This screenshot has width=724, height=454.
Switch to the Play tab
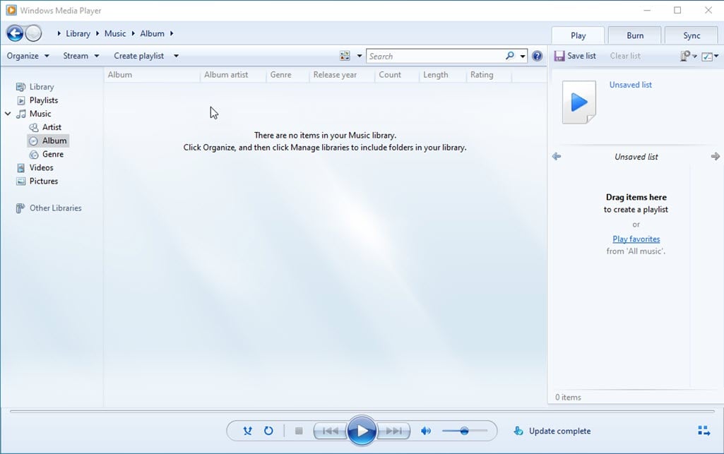pyautogui.click(x=578, y=35)
